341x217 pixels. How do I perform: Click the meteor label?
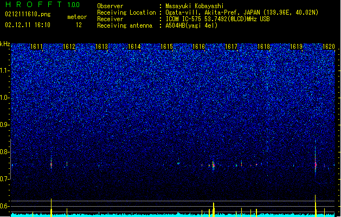point(77,17)
